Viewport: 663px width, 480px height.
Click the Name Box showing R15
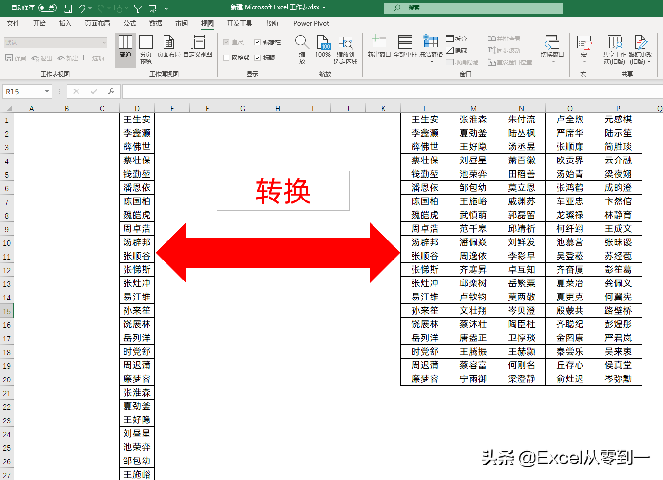[23, 91]
